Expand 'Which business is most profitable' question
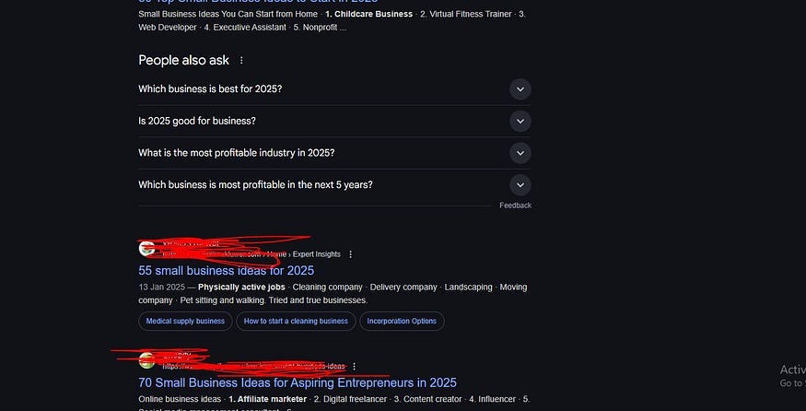 click(520, 185)
